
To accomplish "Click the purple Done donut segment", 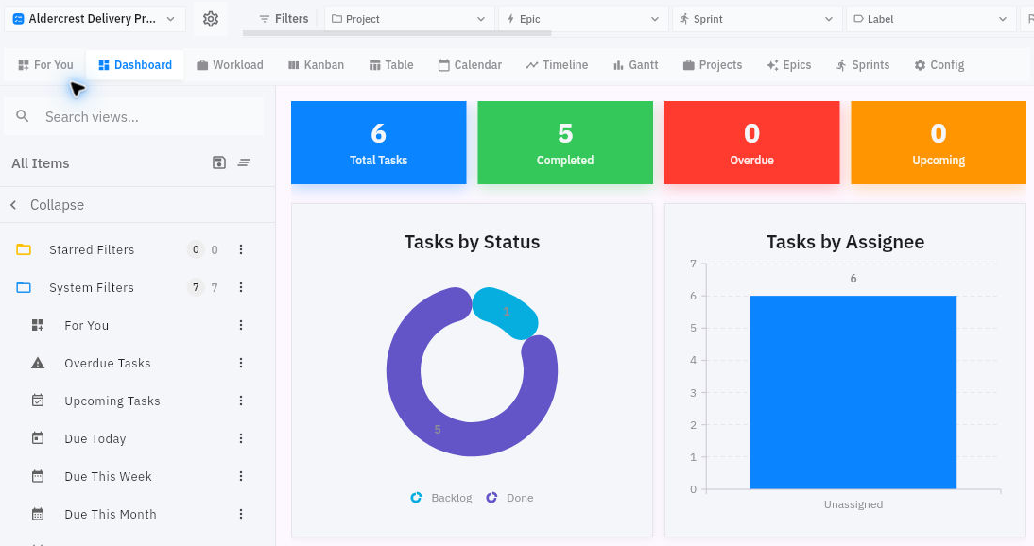I will 438,429.
